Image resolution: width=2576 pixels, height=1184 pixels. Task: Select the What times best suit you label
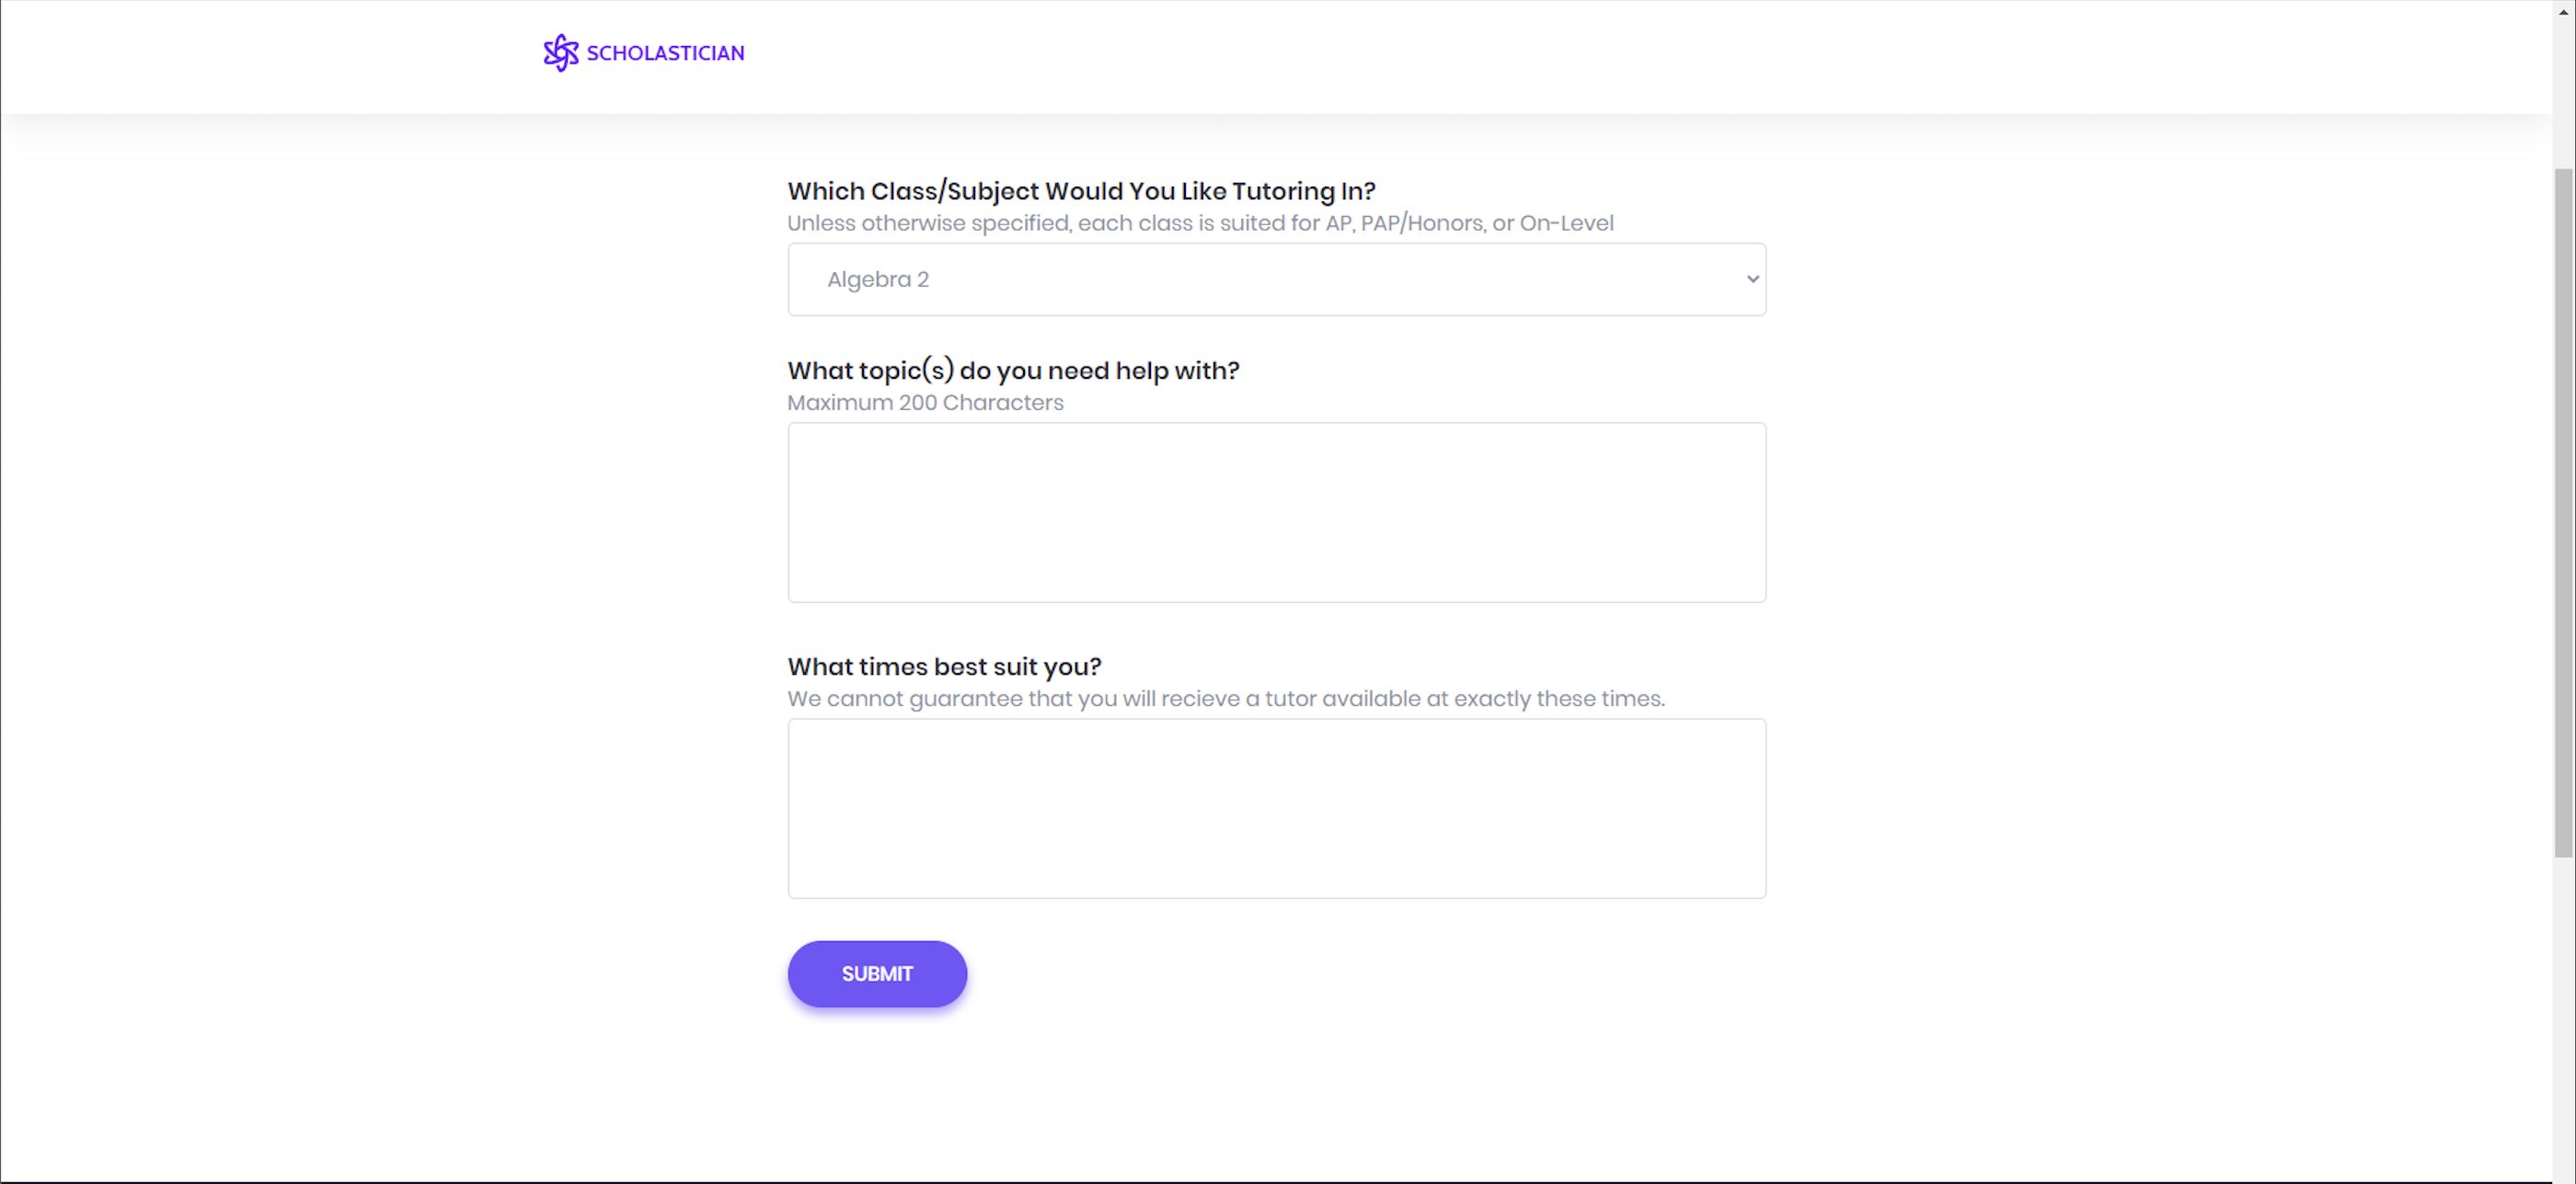tap(944, 666)
